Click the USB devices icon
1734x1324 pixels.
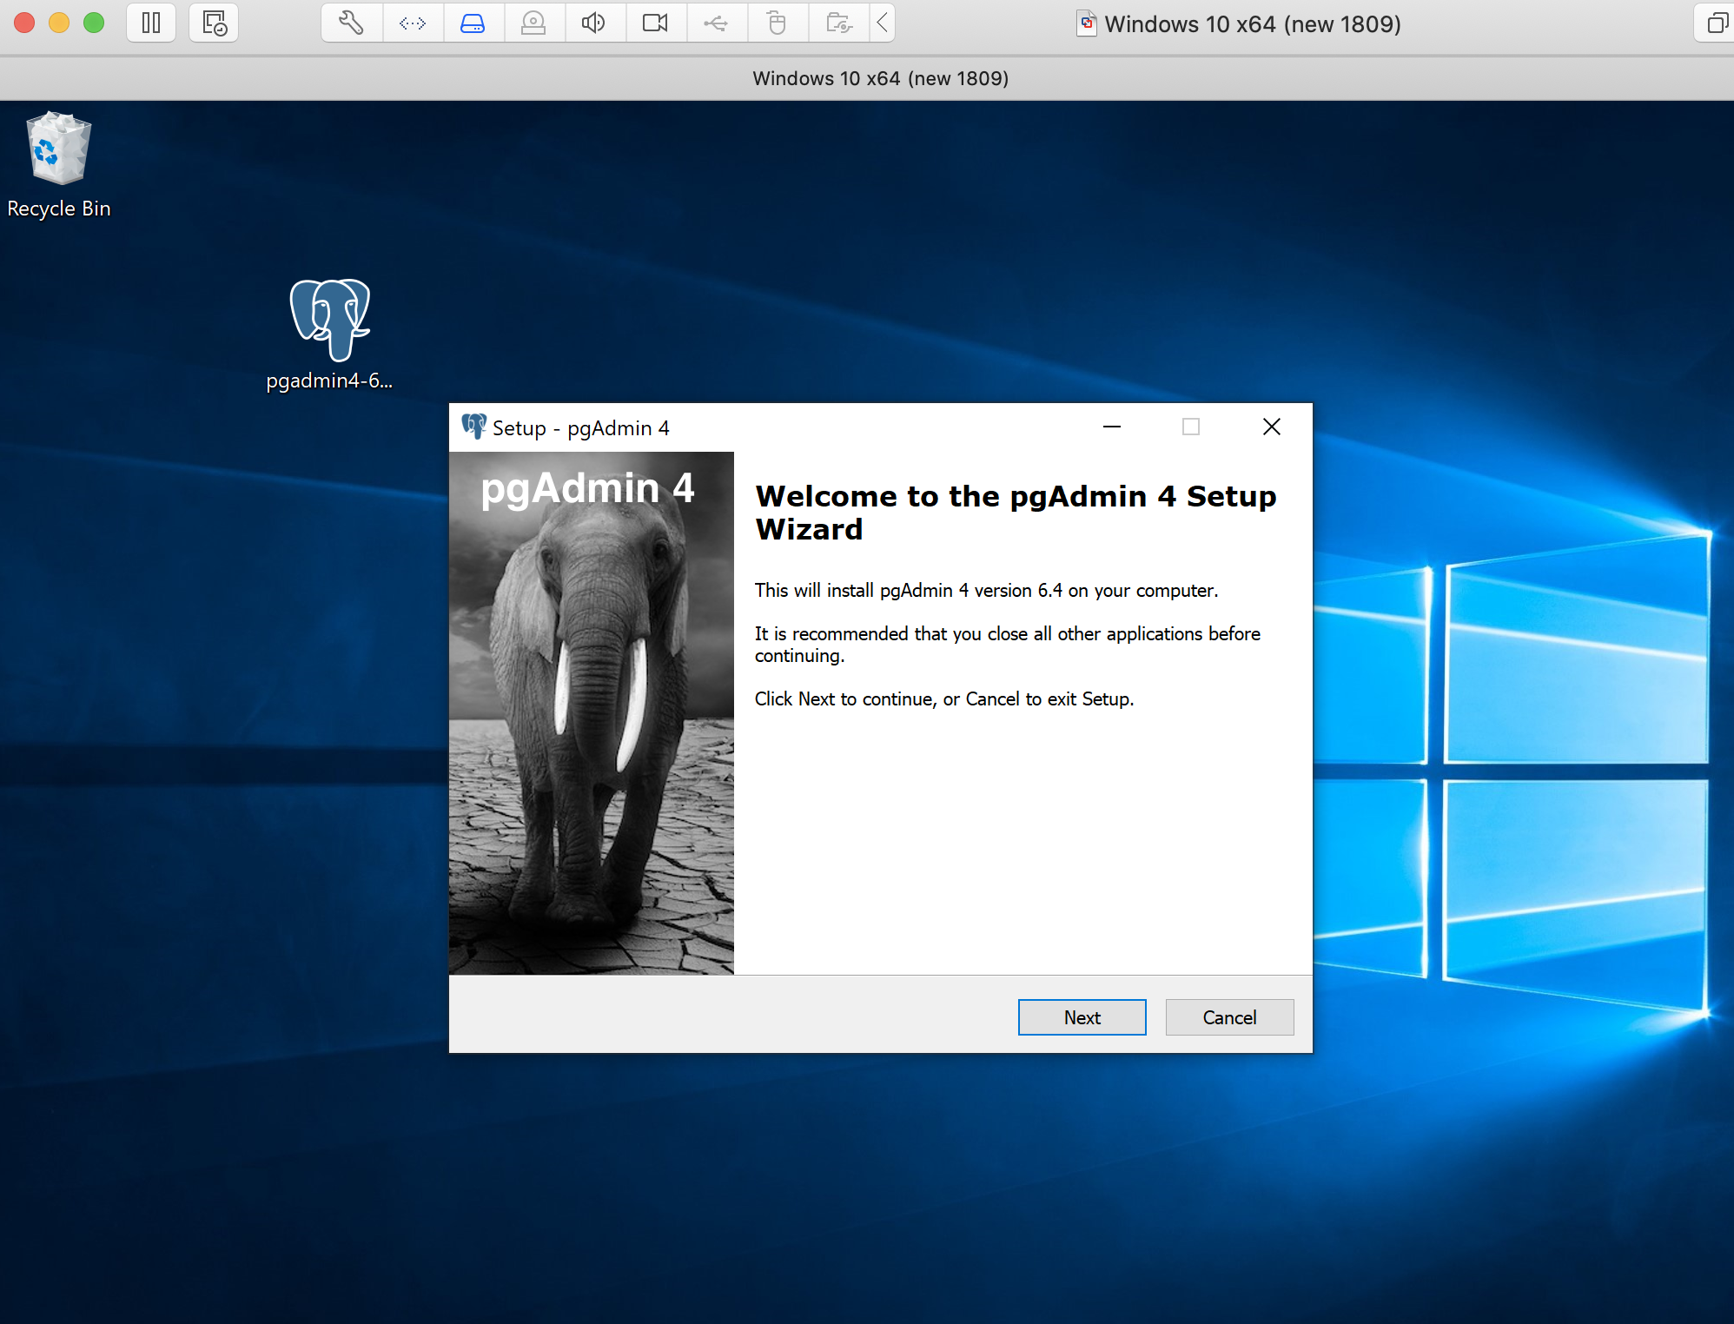(x=716, y=23)
